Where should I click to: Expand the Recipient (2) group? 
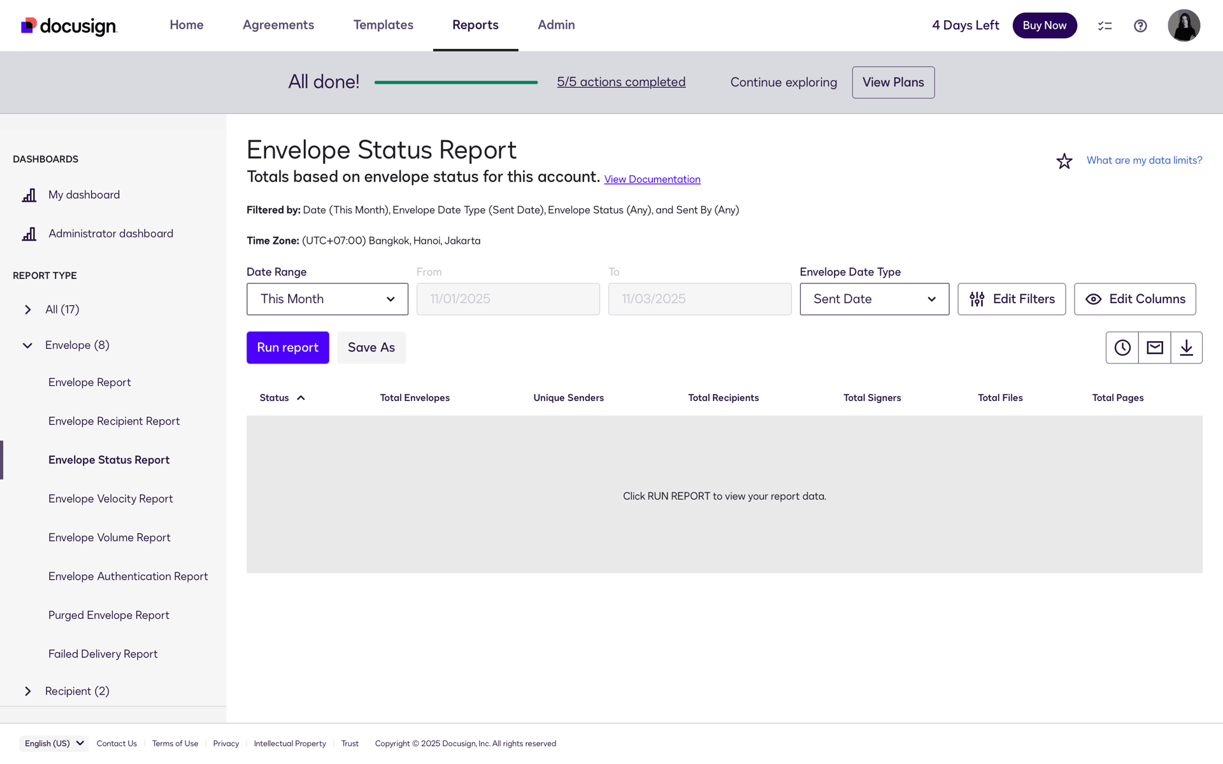[x=27, y=691]
